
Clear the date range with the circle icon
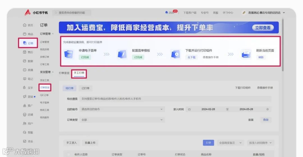pyautogui.click(x=267, y=109)
